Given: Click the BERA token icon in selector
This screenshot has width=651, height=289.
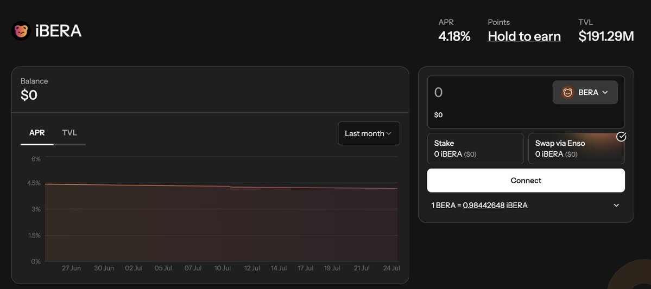Looking at the screenshot, I should [567, 93].
